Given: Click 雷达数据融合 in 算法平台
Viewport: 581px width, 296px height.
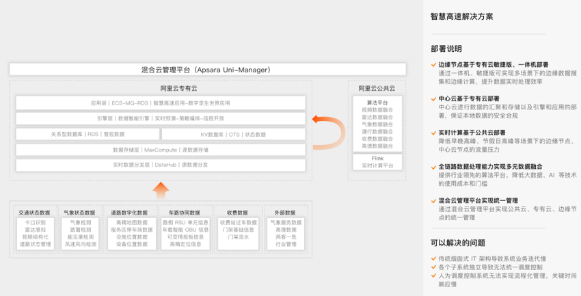Looking at the screenshot, I should click(377, 117).
